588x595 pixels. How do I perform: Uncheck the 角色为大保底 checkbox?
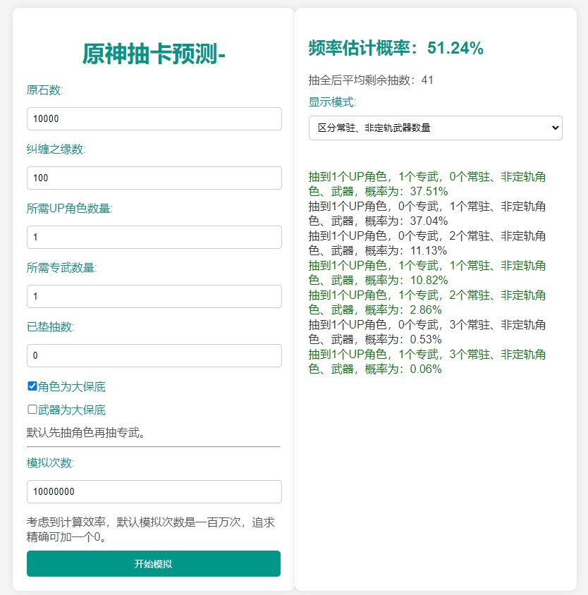32,386
